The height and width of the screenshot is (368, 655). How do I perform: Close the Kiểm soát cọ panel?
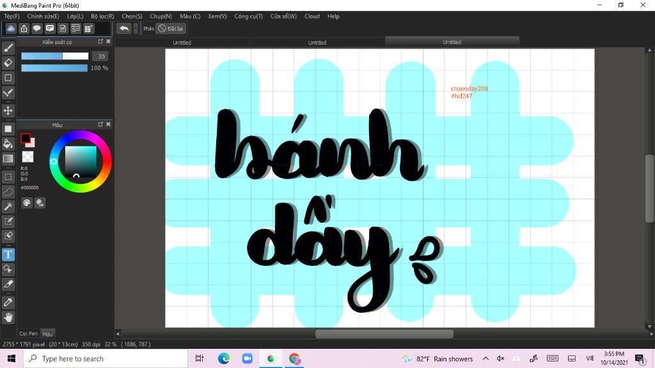point(108,42)
